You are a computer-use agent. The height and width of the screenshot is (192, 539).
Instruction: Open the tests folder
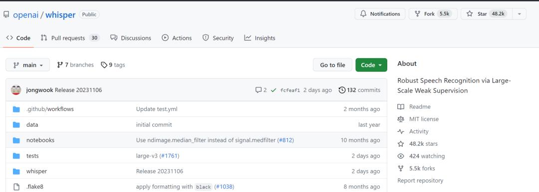coord(32,156)
